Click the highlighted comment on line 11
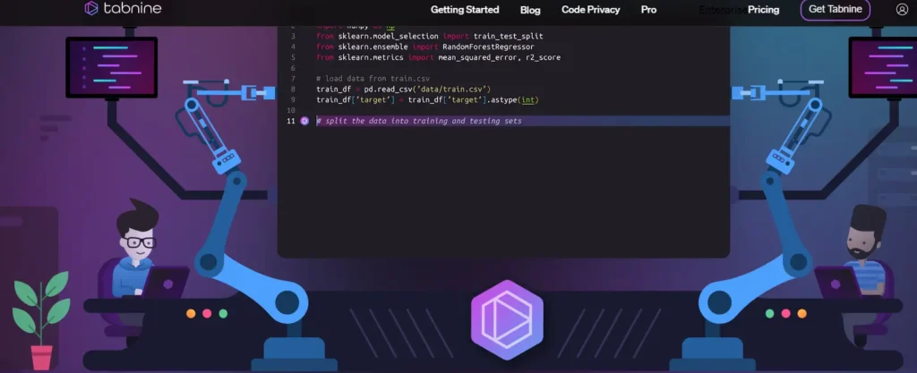917x373 pixels. (x=419, y=121)
